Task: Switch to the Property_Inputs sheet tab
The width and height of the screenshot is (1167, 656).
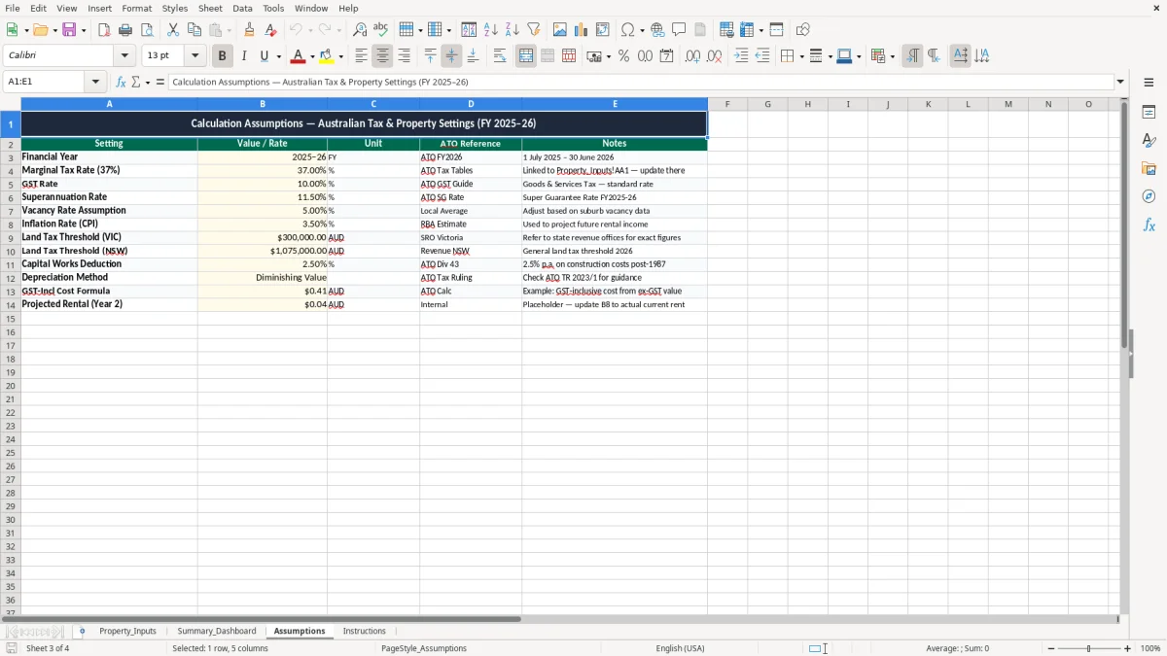Action: 127,632
